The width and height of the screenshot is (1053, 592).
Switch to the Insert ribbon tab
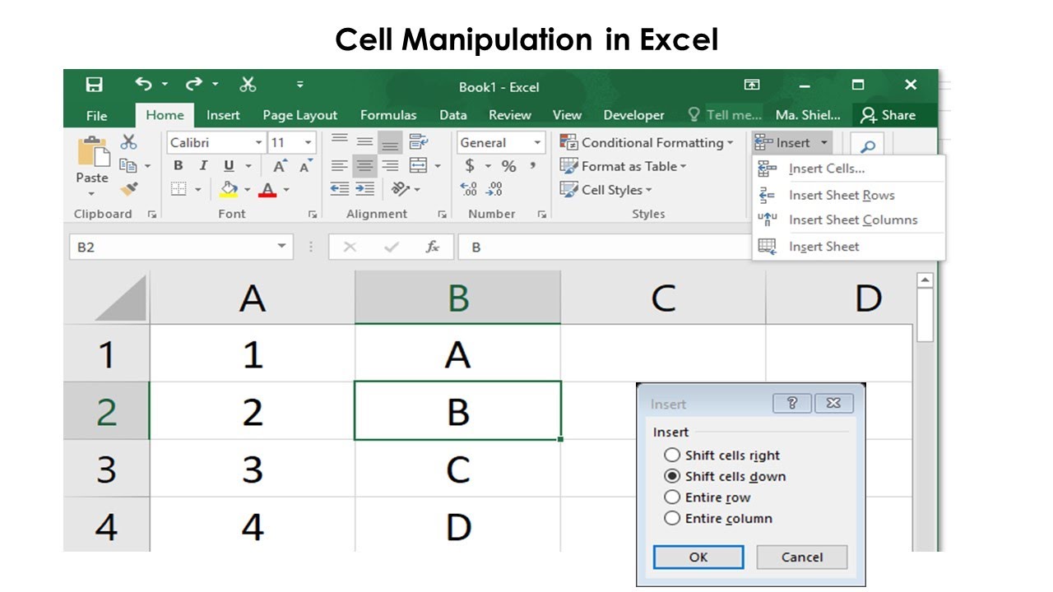tap(223, 115)
